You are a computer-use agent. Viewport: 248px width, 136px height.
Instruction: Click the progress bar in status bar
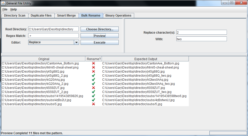[x=227, y=133]
